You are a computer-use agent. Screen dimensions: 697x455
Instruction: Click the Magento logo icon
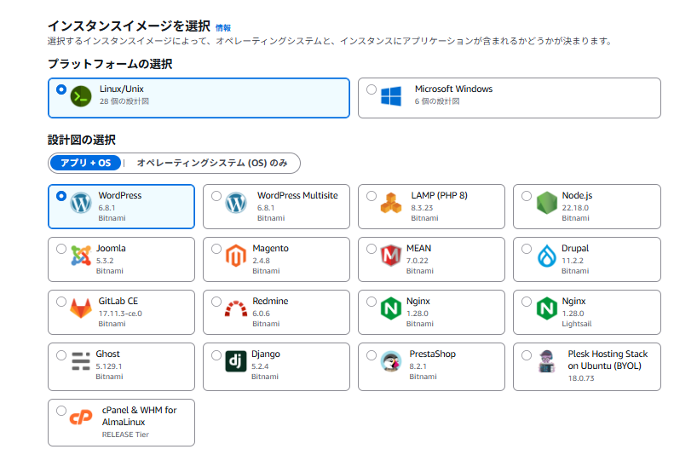coord(236,256)
